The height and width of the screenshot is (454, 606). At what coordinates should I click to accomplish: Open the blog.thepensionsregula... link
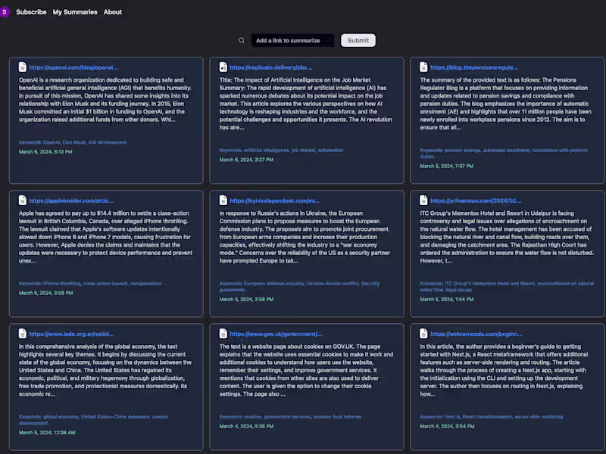[474, 67]
